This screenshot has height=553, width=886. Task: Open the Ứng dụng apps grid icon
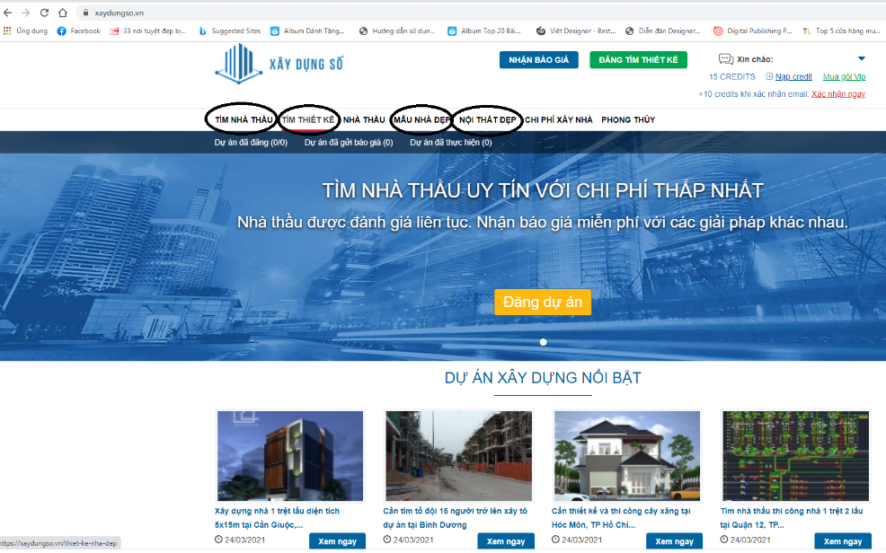pyautogui.click(x=7, y=31)
